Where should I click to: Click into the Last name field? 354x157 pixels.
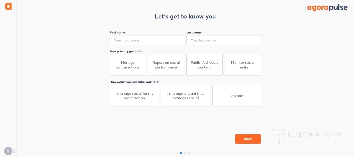click(x=223, y=40)
